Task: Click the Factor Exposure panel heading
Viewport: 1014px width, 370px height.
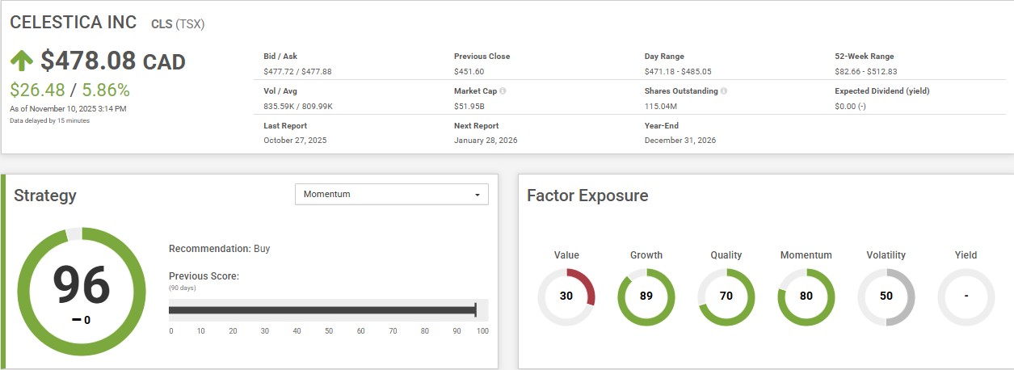Action: (x=587, y=196)
